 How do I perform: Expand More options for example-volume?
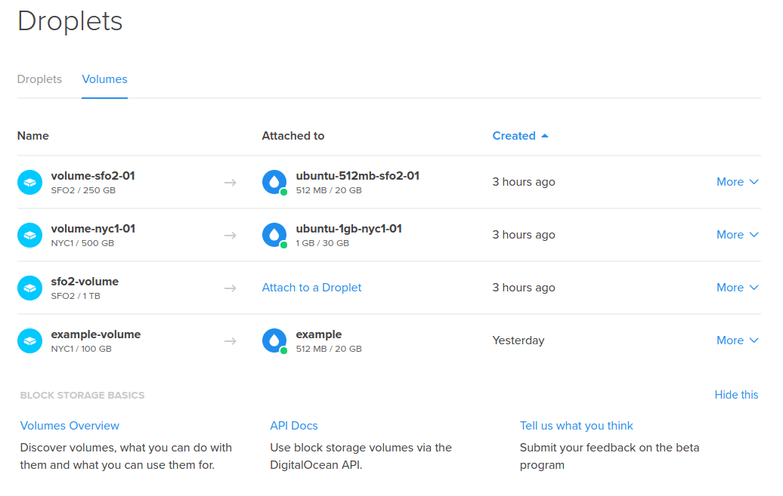(x=738, y=340)
